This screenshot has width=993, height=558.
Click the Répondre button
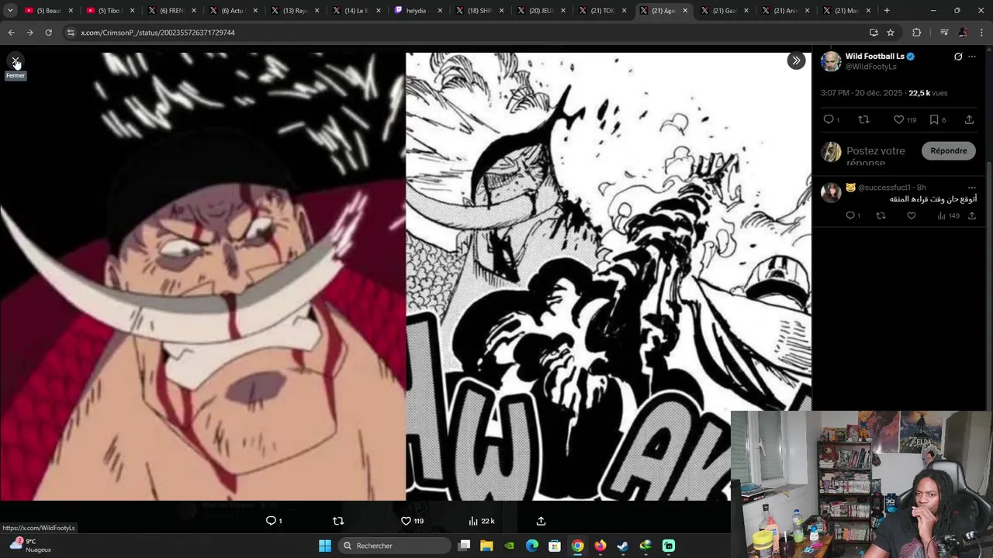949,150
